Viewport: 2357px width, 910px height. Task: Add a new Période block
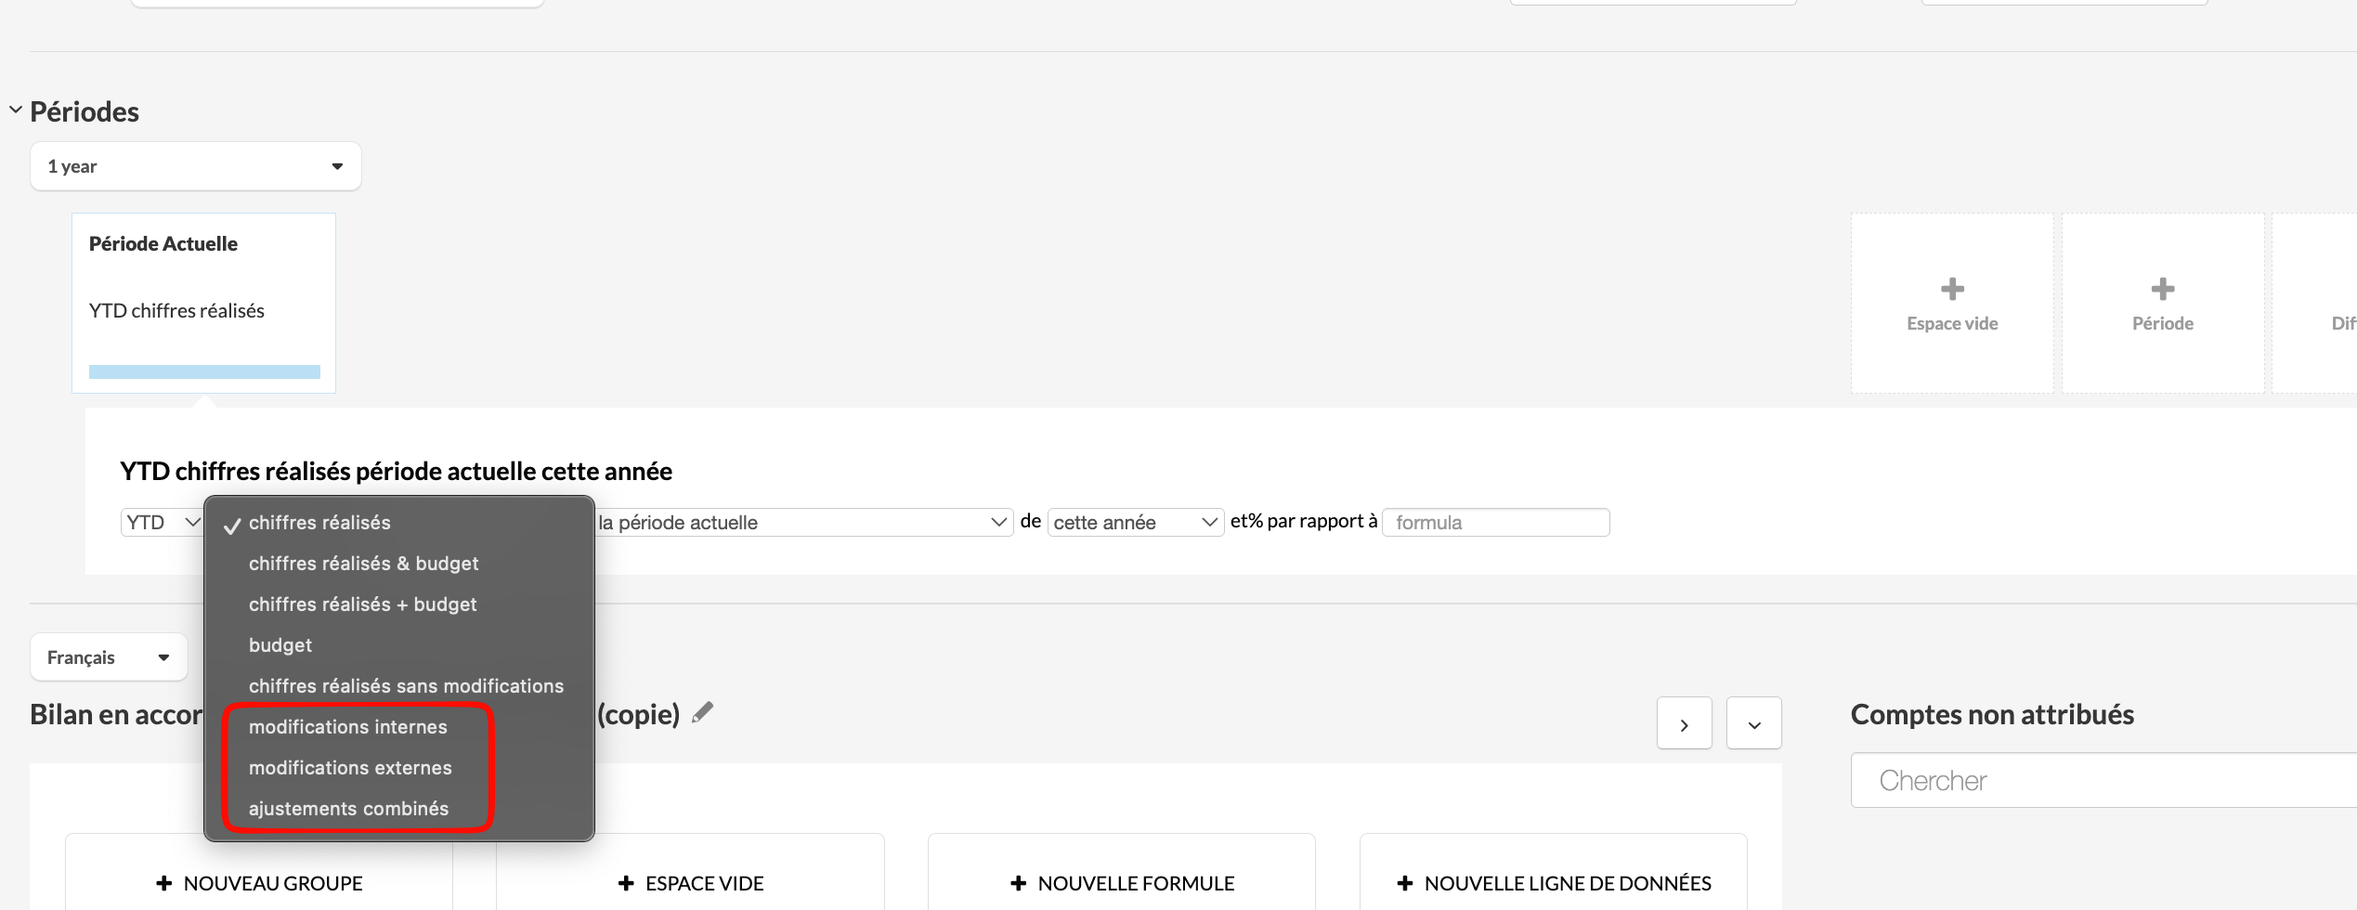[2163, 303]
